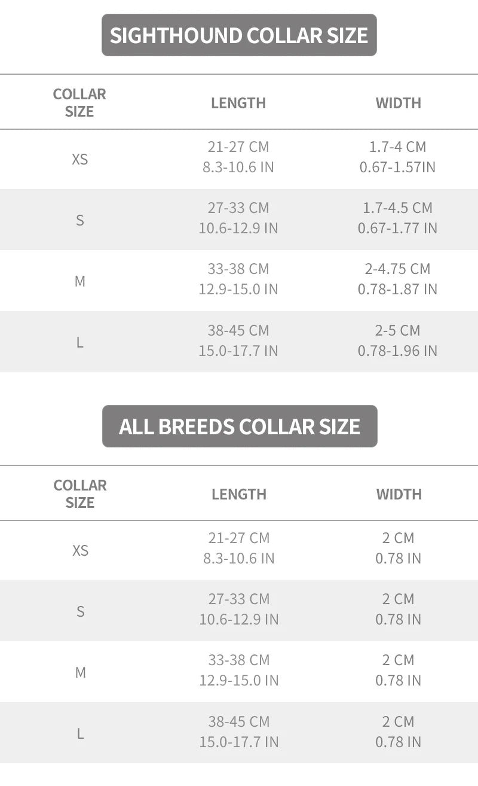Click the Collar Size header in the Sighthound table
Image resolution: width=478 pixels, height=786 pixels.
pyautogui.click(x=79, y=103)
